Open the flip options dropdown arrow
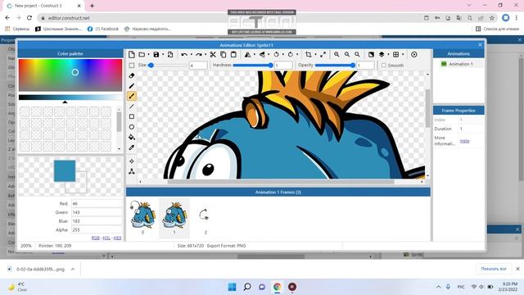 269,55
